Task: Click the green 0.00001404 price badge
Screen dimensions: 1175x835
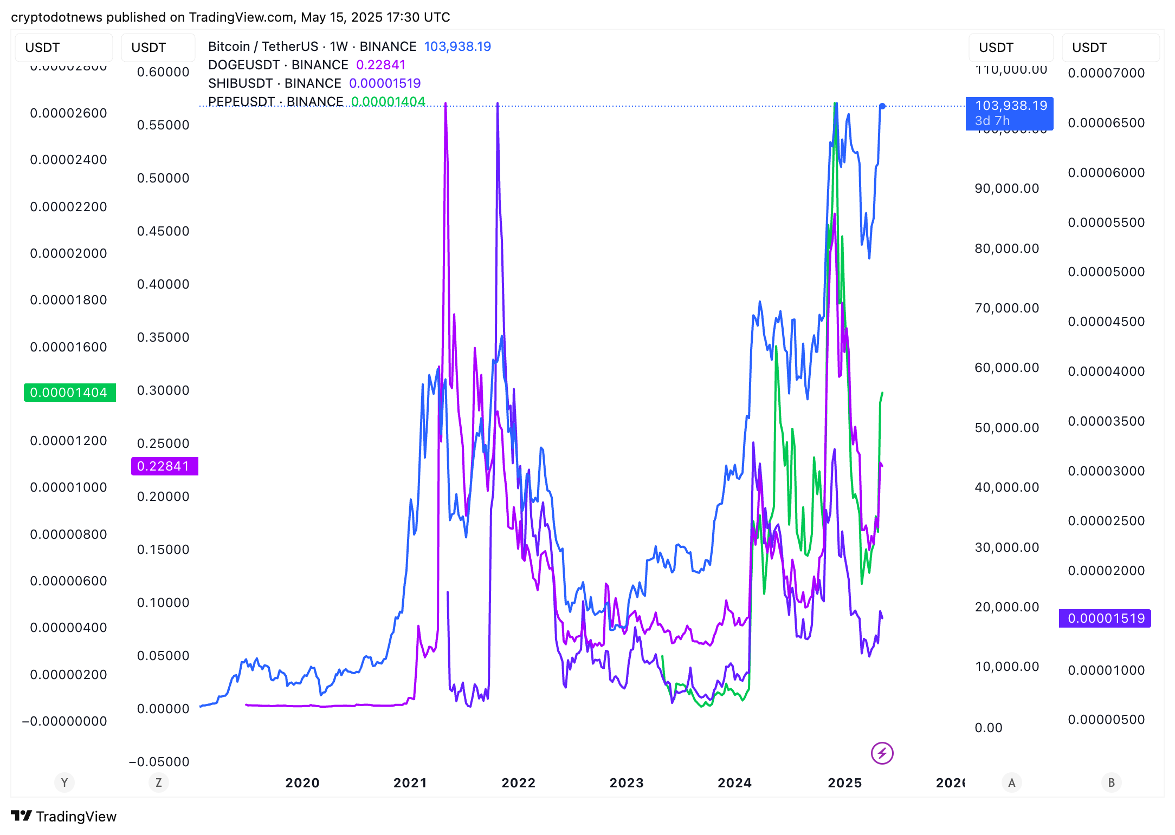Action: [69, 392]
